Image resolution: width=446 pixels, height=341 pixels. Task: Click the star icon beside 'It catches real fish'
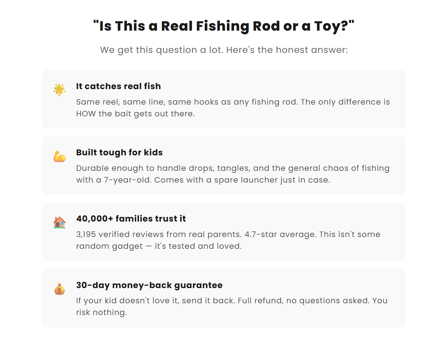[59, 90]
